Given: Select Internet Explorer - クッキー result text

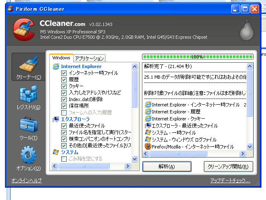Looking at the screenshot, I should click(178, 119).
